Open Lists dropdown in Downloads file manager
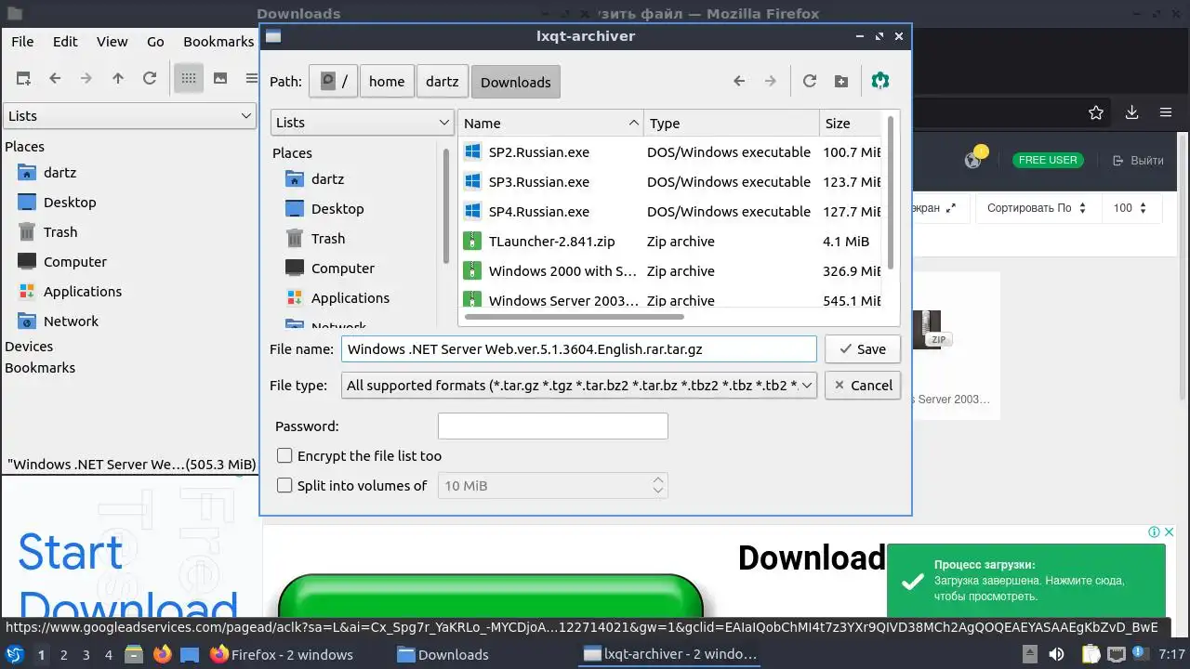Image resolution: width=1190 pixels, height=669 pixels. 129,116
